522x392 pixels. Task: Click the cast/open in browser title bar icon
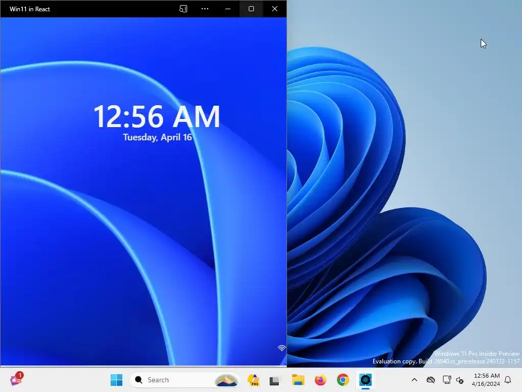click(x=183, y=9)
